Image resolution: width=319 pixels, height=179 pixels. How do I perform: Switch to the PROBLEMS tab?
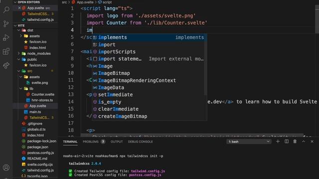91,142
